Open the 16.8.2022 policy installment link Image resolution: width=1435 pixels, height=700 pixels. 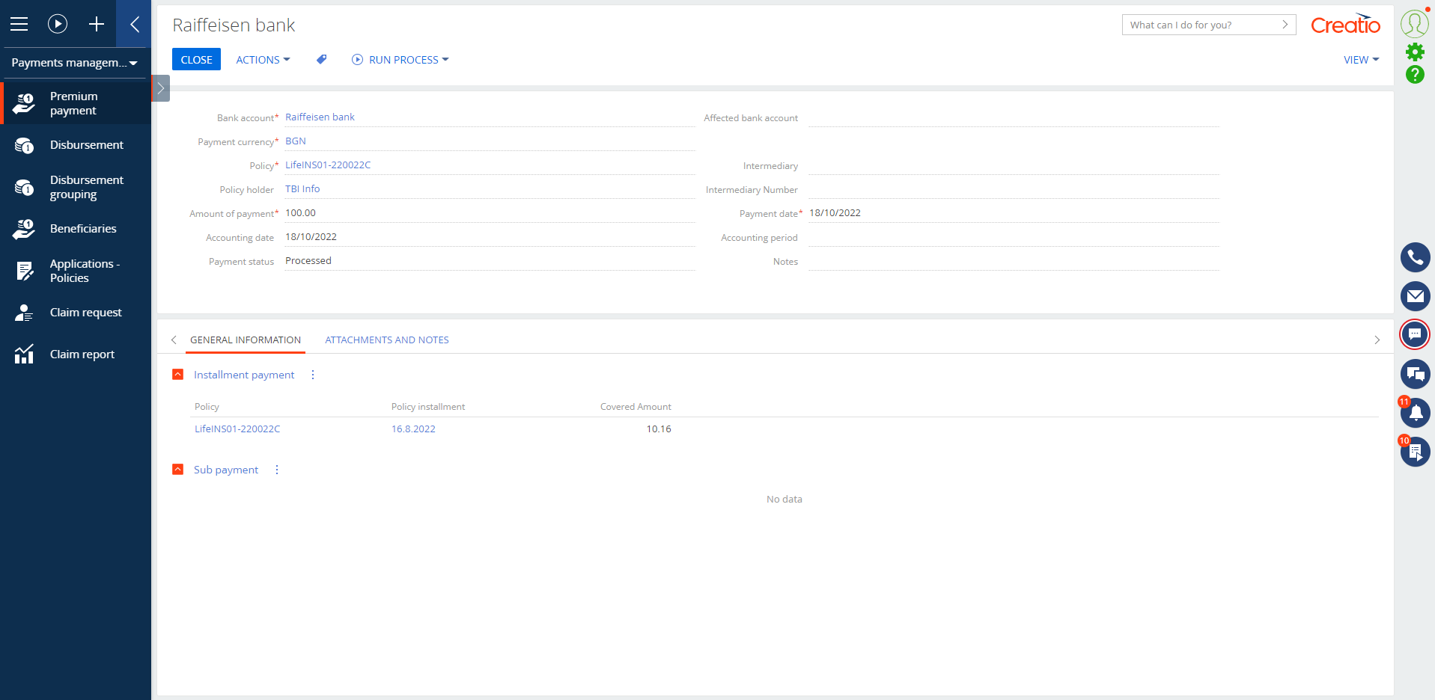coord(413,429)
